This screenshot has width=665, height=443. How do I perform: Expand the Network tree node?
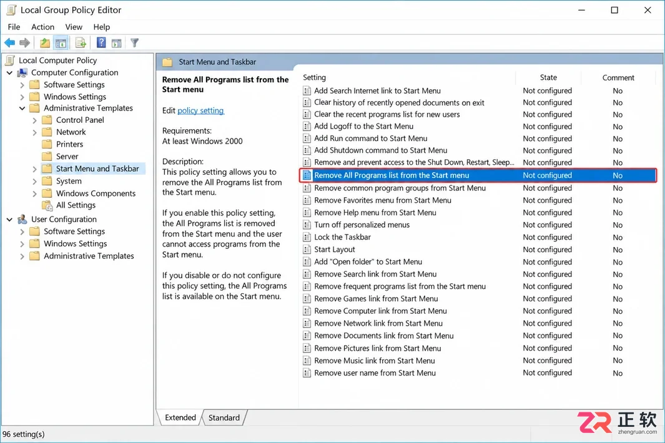click(x=35, y=133)
